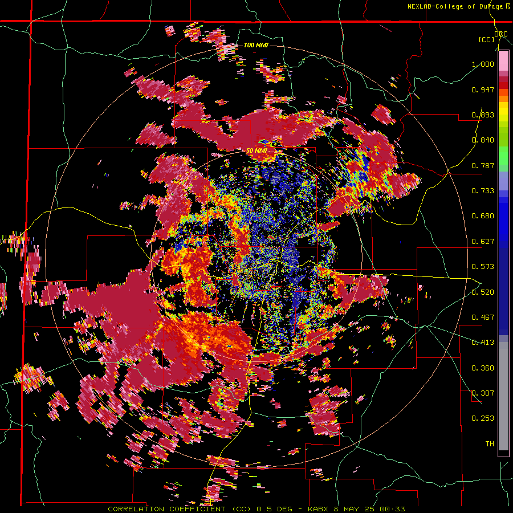Click the 0.947 color scale value
The width and height of the screenshot is (513, 513).
click(483, 89)
